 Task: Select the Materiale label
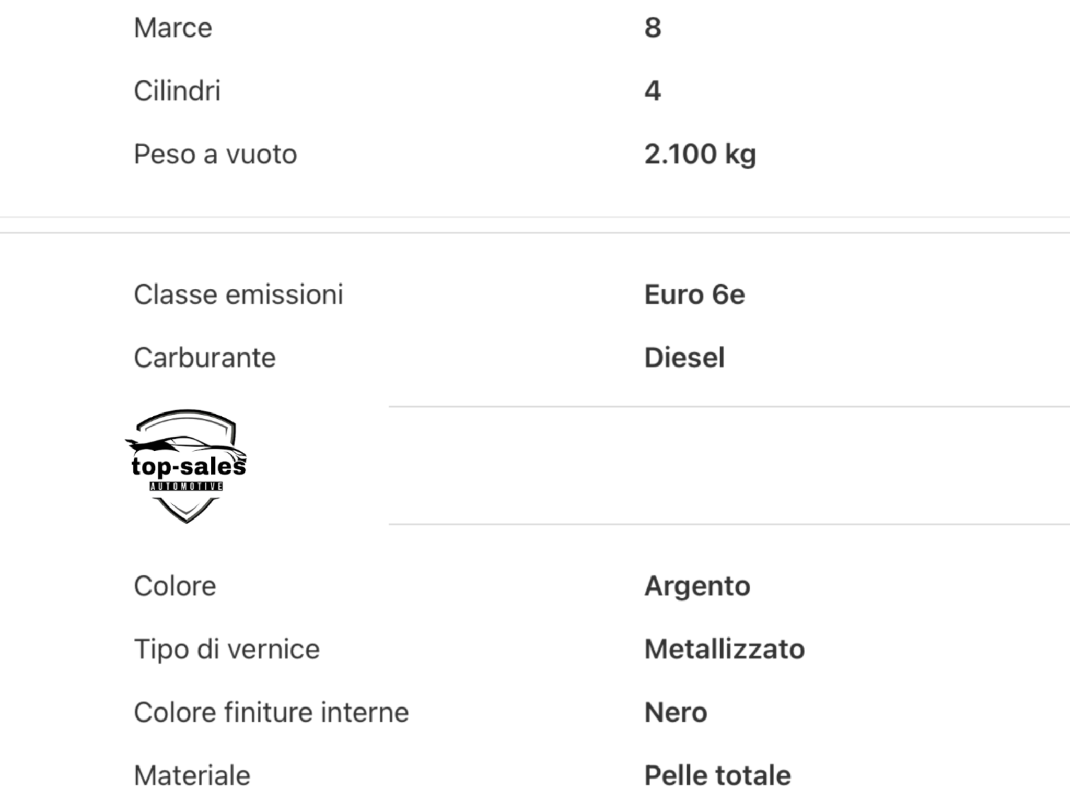[192, 775]
